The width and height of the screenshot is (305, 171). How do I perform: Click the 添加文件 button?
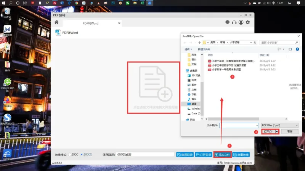click(x=222, y=155)
